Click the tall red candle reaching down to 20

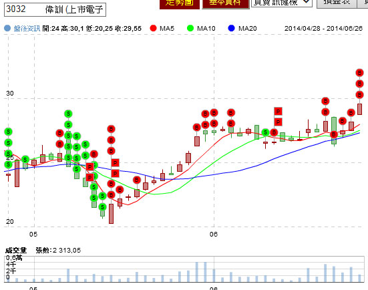click(111, 214)
